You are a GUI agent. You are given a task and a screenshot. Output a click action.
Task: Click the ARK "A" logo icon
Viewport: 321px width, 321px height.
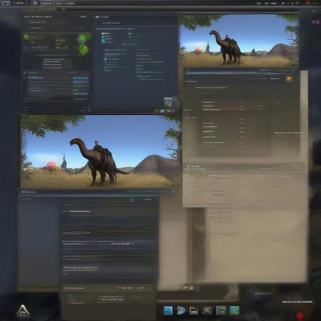coord(23,310)
